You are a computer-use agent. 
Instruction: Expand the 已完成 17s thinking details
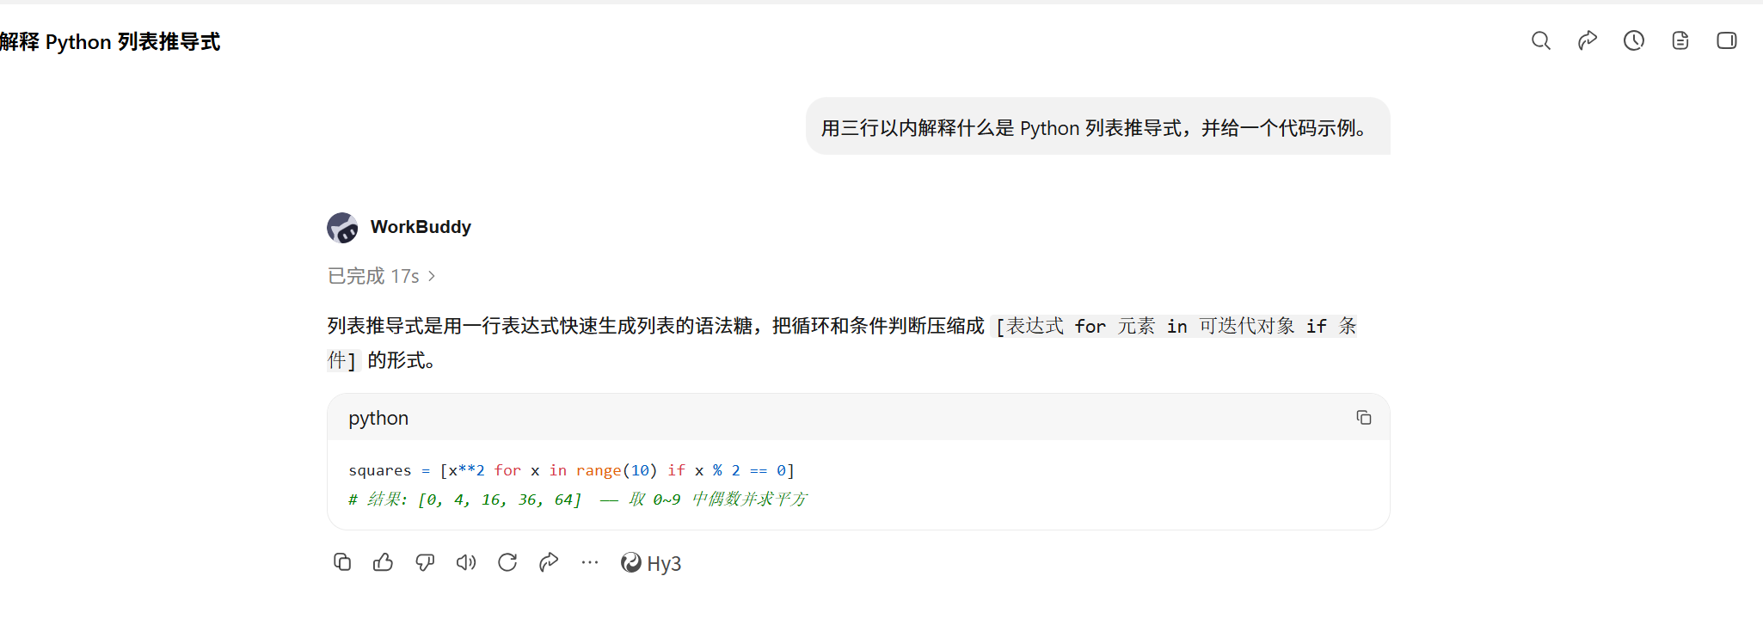(382, 276)
